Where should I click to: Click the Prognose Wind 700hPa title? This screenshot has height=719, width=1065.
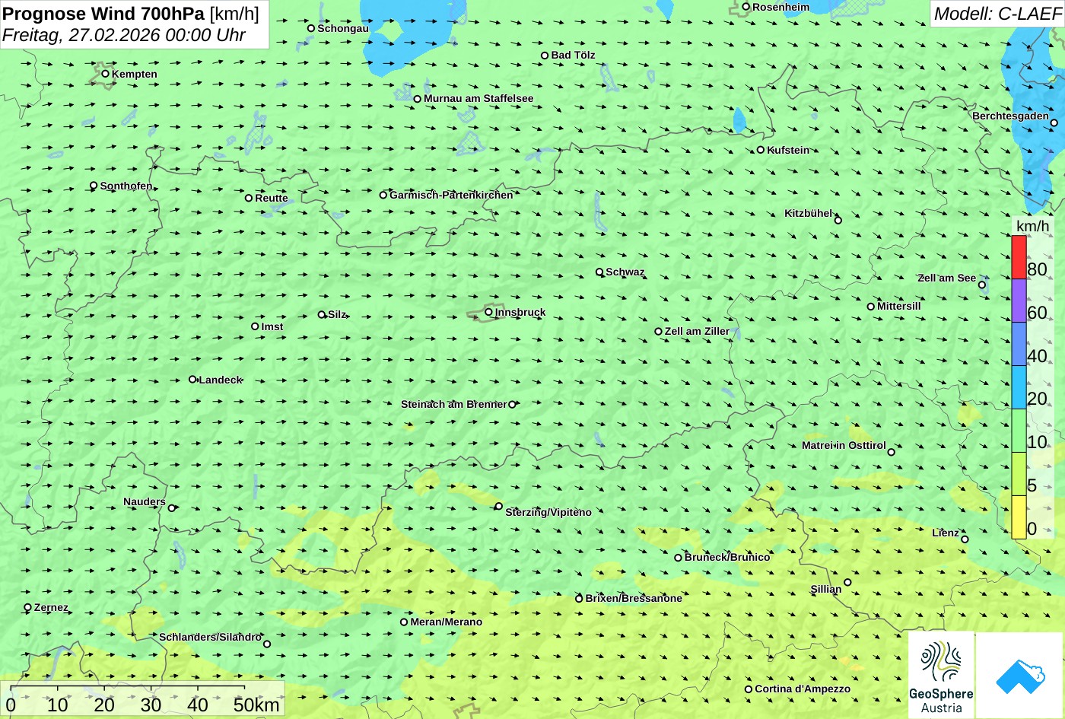[x=103, y=14]
